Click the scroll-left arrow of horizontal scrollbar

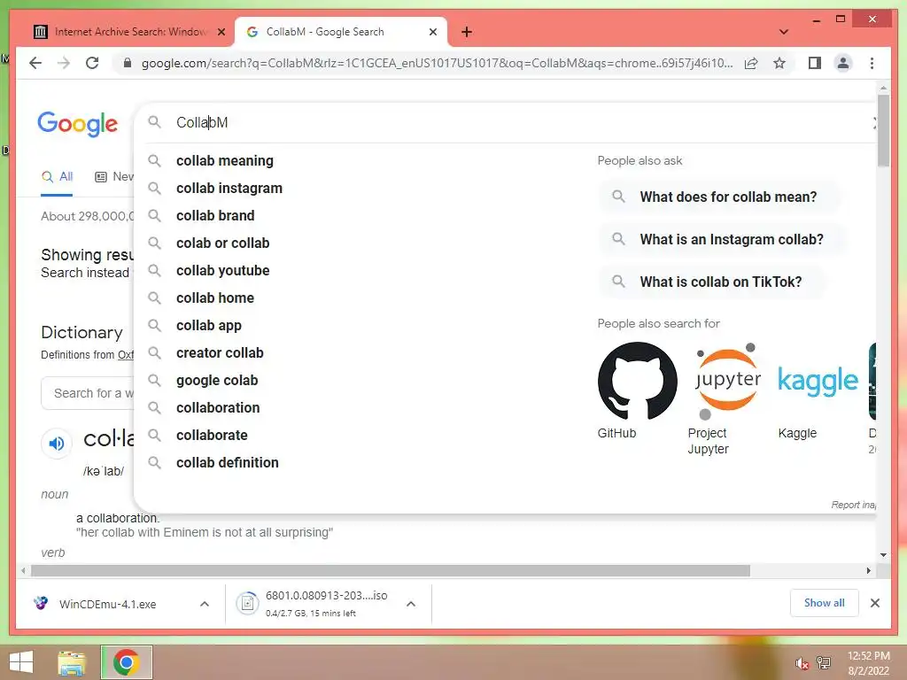tap(23, 571)
